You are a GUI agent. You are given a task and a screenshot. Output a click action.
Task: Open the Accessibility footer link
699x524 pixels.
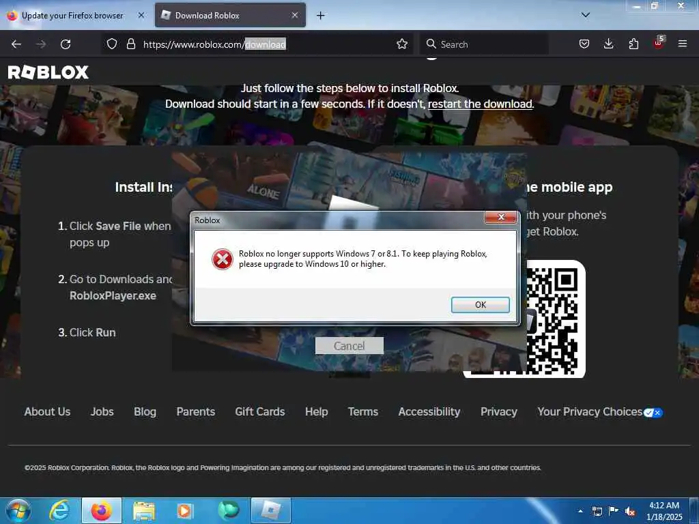(429, 411)
